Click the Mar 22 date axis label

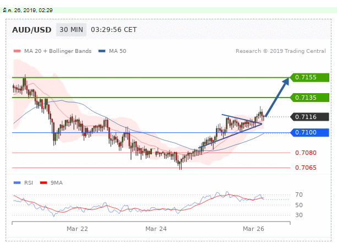point(77,229)
